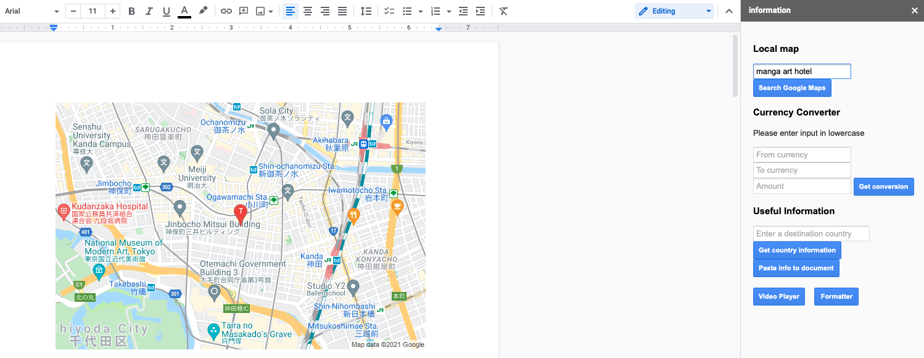Toggle italic formatting

(149, 11)
